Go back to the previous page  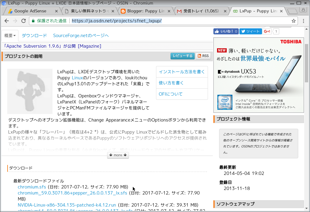coord(7,21)
